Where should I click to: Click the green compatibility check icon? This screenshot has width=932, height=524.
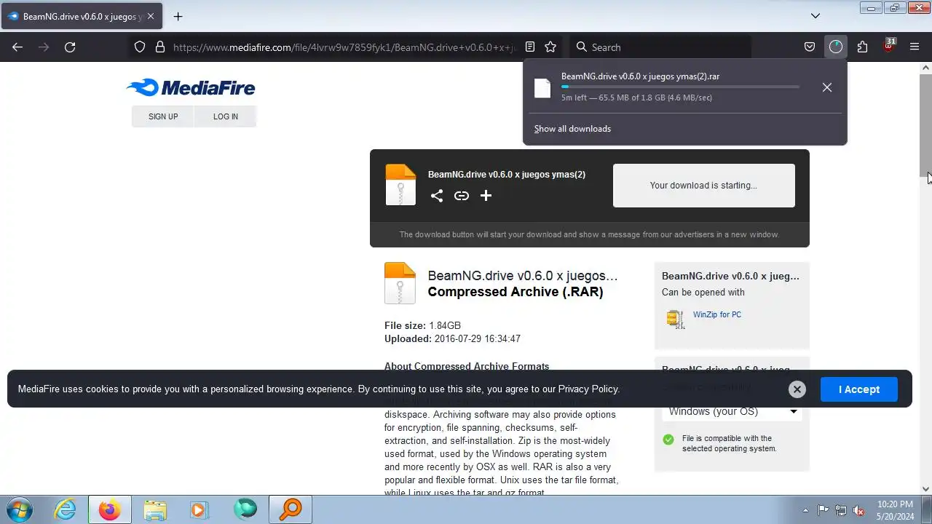pos(668,440)
